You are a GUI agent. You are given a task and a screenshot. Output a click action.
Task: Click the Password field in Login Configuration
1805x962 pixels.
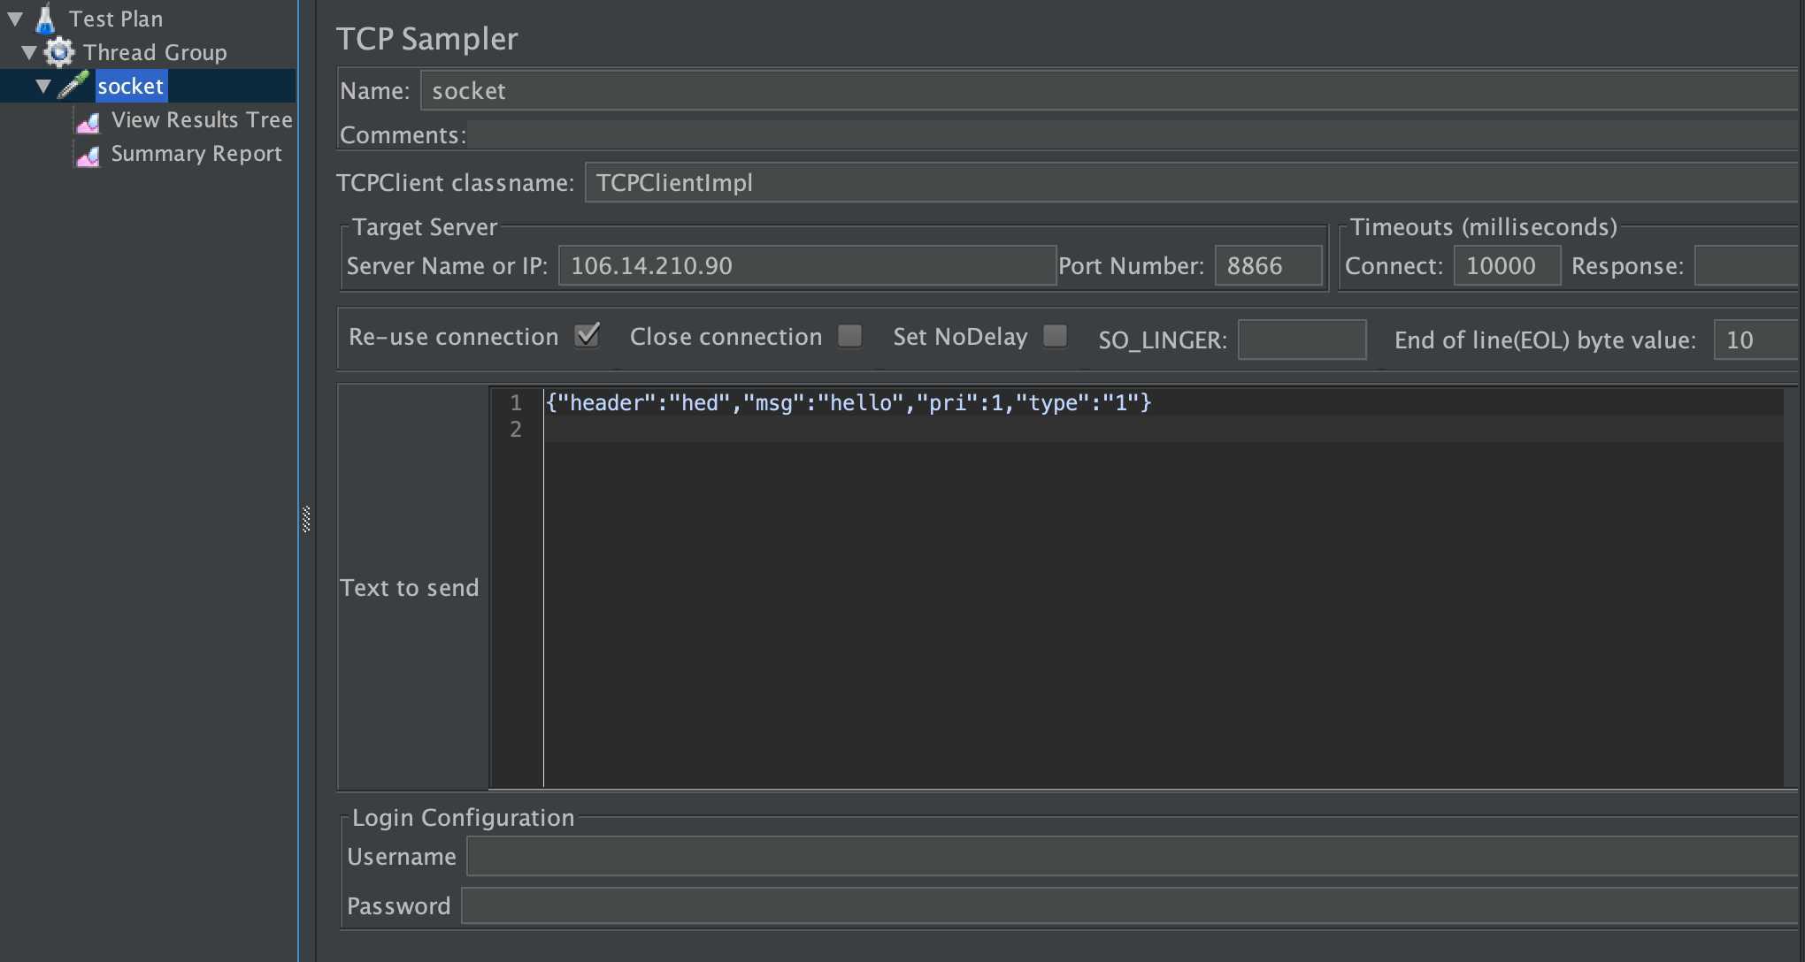1130,906
